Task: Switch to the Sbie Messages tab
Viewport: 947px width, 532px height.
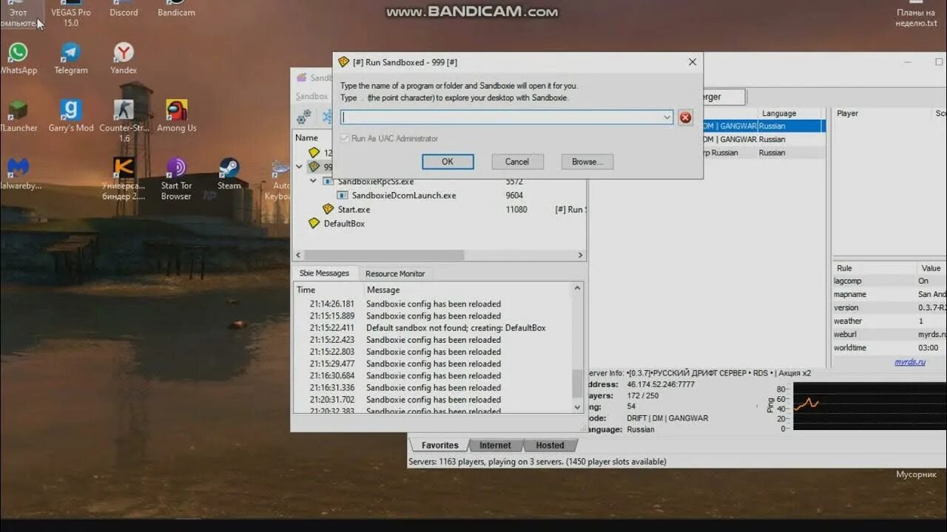Action: pos(324,273)
